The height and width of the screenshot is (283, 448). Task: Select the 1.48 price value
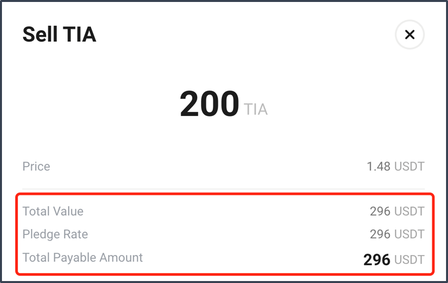(379, 167)
